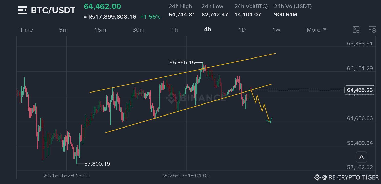Screen dimensions: 381x184
Task: Toggle the auto scale A button
Action: [362, 157]
